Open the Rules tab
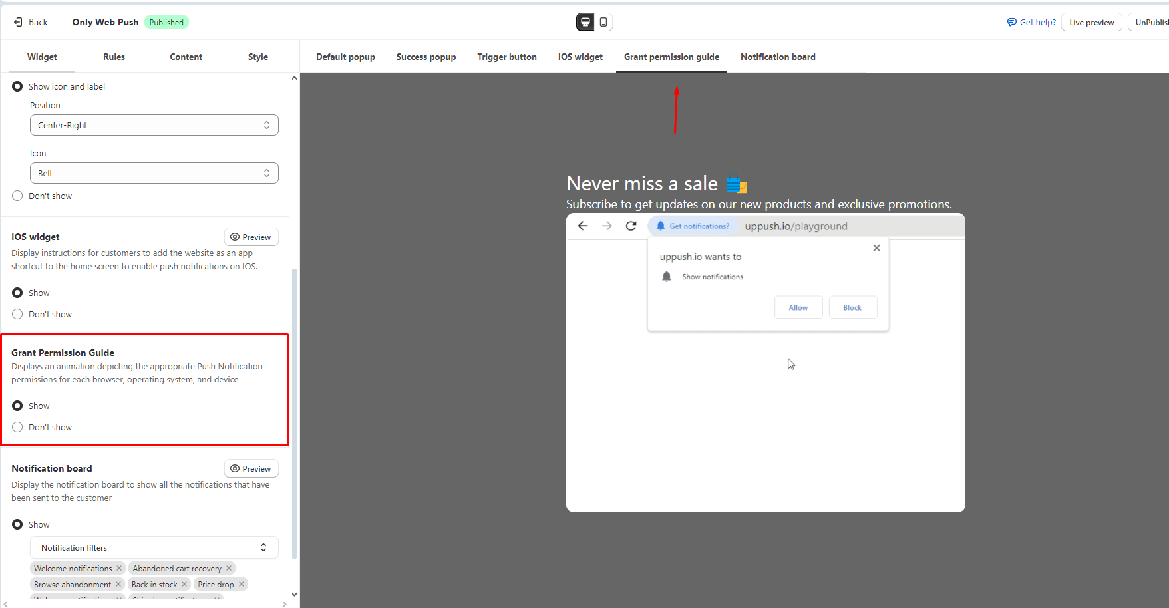Viewport: 1169px width, 608px height. (114, 57)
